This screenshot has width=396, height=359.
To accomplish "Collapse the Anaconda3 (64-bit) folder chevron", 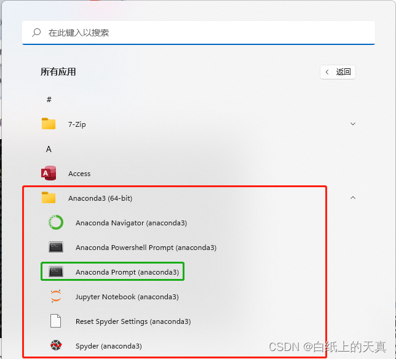I will [353, 198].
